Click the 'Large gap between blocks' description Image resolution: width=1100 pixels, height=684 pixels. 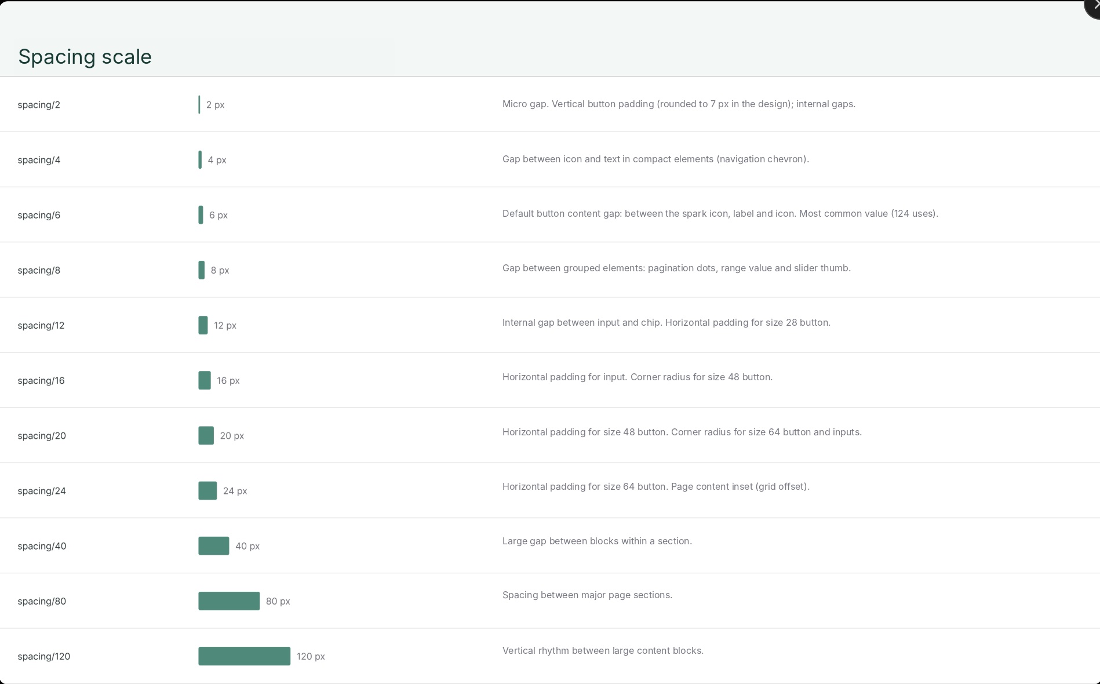pos(597,541)
